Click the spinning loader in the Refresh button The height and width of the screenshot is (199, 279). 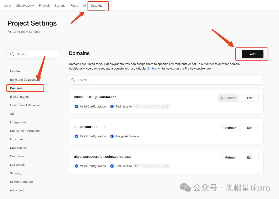click(222, 98)
